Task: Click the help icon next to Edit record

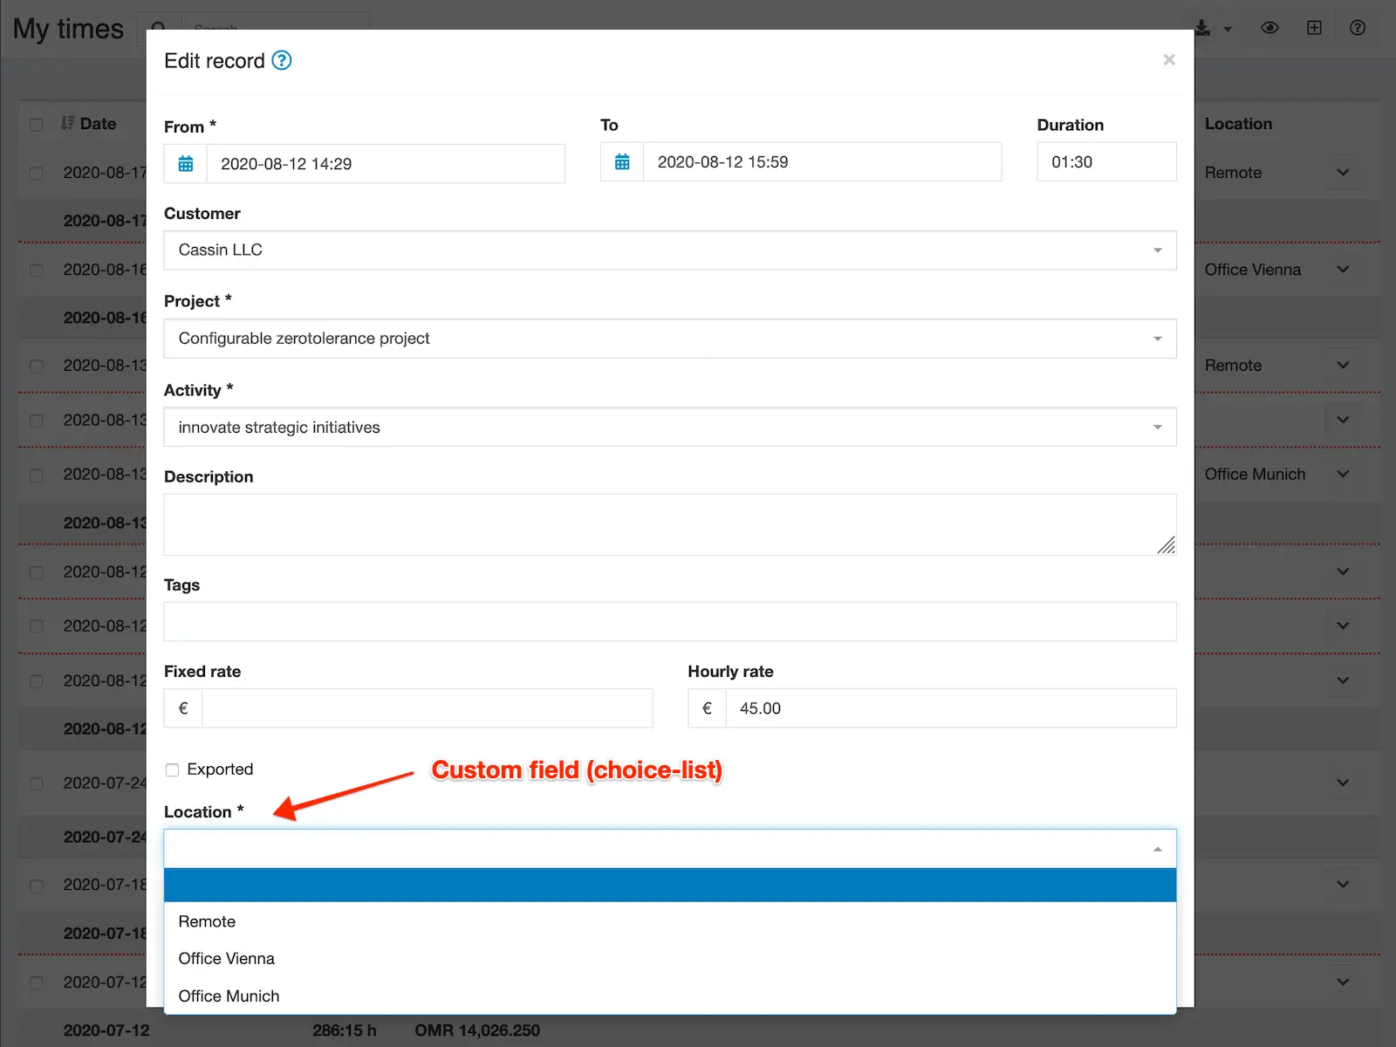Action: coord(282,60)
